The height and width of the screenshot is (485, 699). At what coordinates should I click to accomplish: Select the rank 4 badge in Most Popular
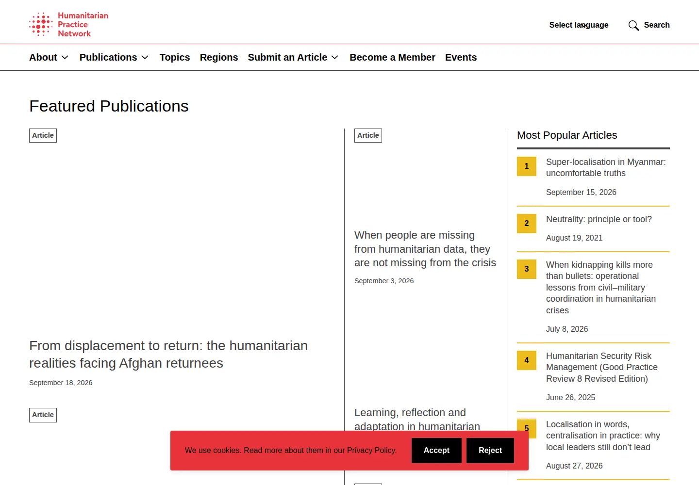tap(527, 360)
